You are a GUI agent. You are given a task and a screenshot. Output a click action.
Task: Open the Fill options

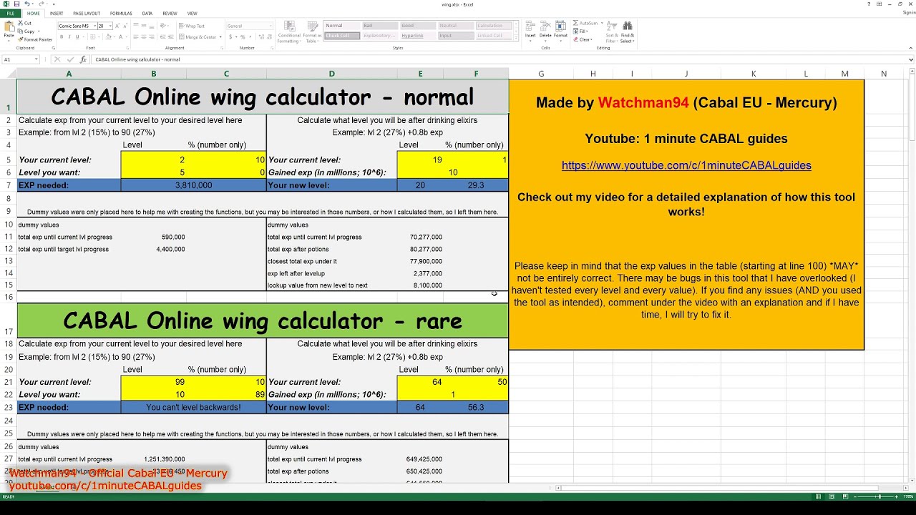point(581,31)
